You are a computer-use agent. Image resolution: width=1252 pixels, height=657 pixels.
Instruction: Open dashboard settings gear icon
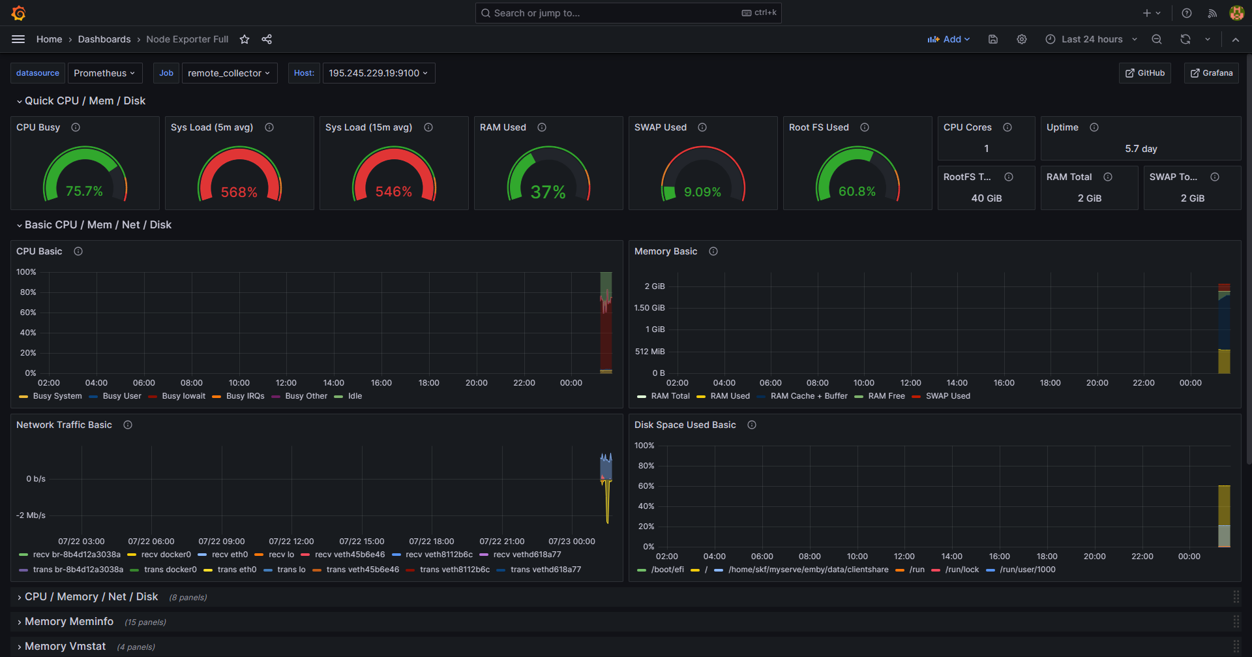(x=1022, y=39)
